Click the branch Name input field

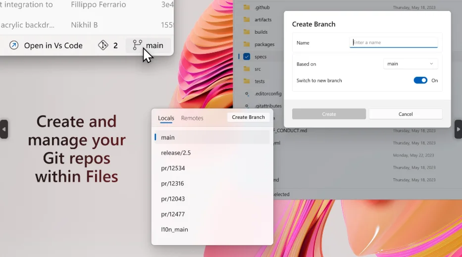point(393,43)
